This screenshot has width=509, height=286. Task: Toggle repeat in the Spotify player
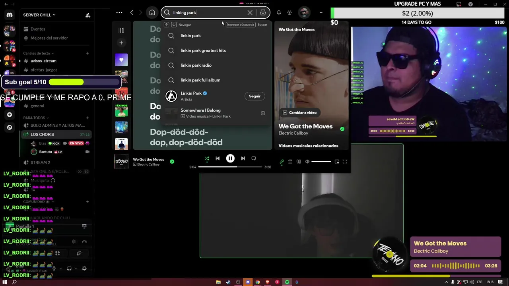click(x=254, y=158)
